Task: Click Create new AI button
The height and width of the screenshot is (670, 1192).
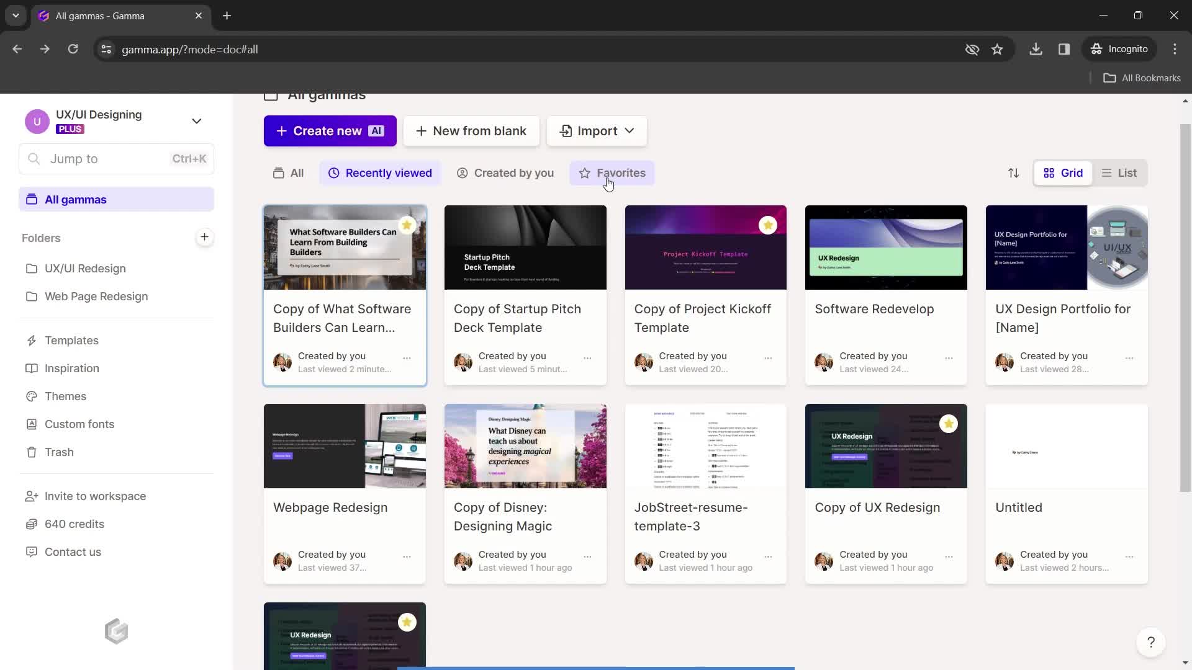Action: click(x=330, y=131)
